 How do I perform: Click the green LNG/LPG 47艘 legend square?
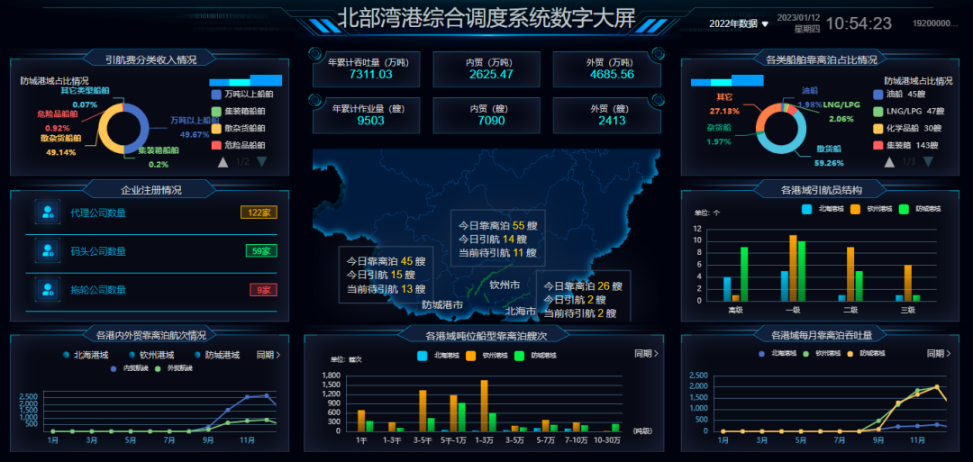pyautogui.click(x=878, y=112)
